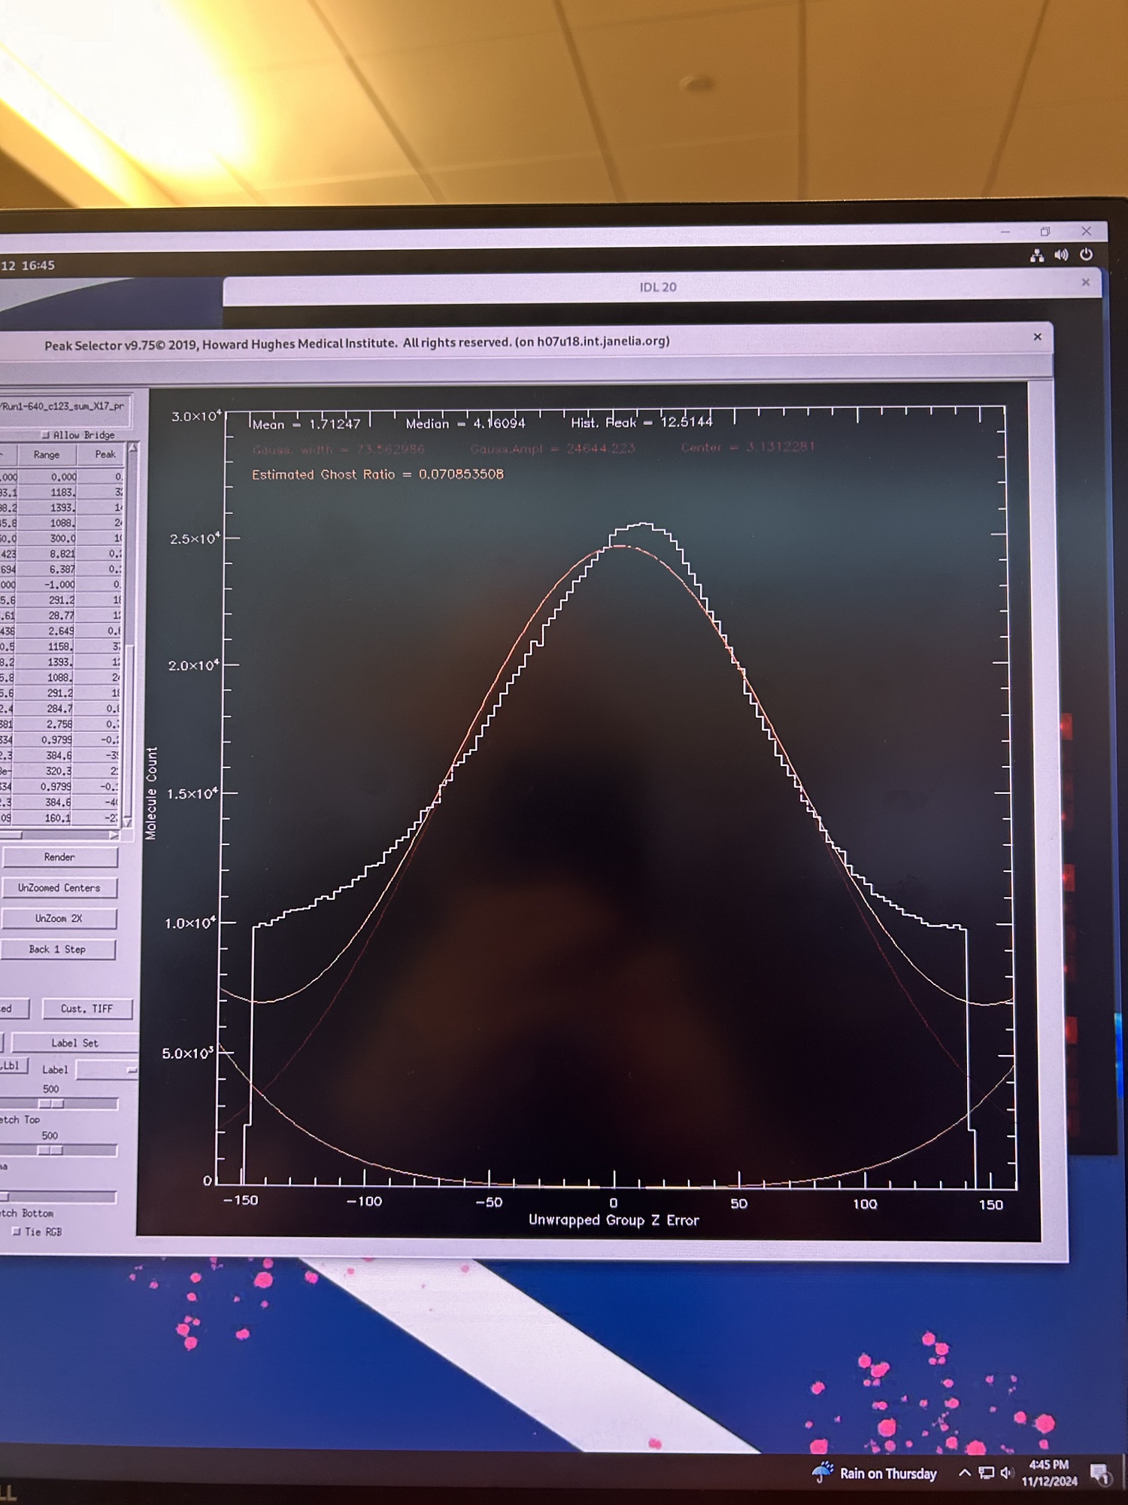Click the Windows taskbar speaker icon

[x=1007, y=1473]
